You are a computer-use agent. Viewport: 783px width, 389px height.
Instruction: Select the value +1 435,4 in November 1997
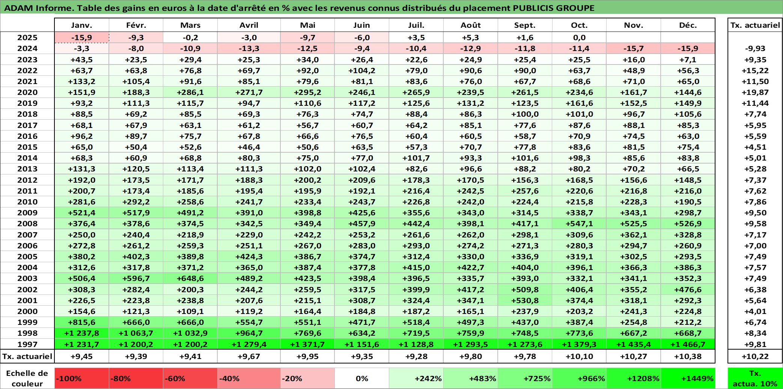point(634,344)
